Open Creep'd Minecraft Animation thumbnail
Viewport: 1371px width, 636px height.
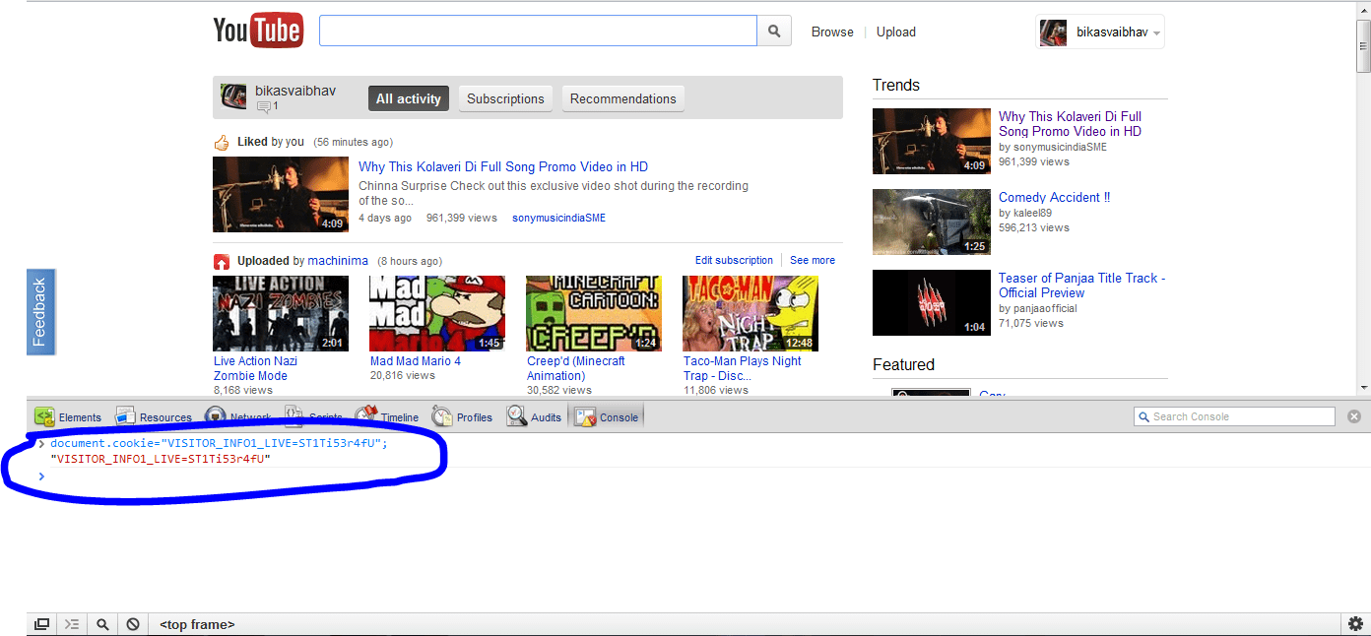[594, 313]
